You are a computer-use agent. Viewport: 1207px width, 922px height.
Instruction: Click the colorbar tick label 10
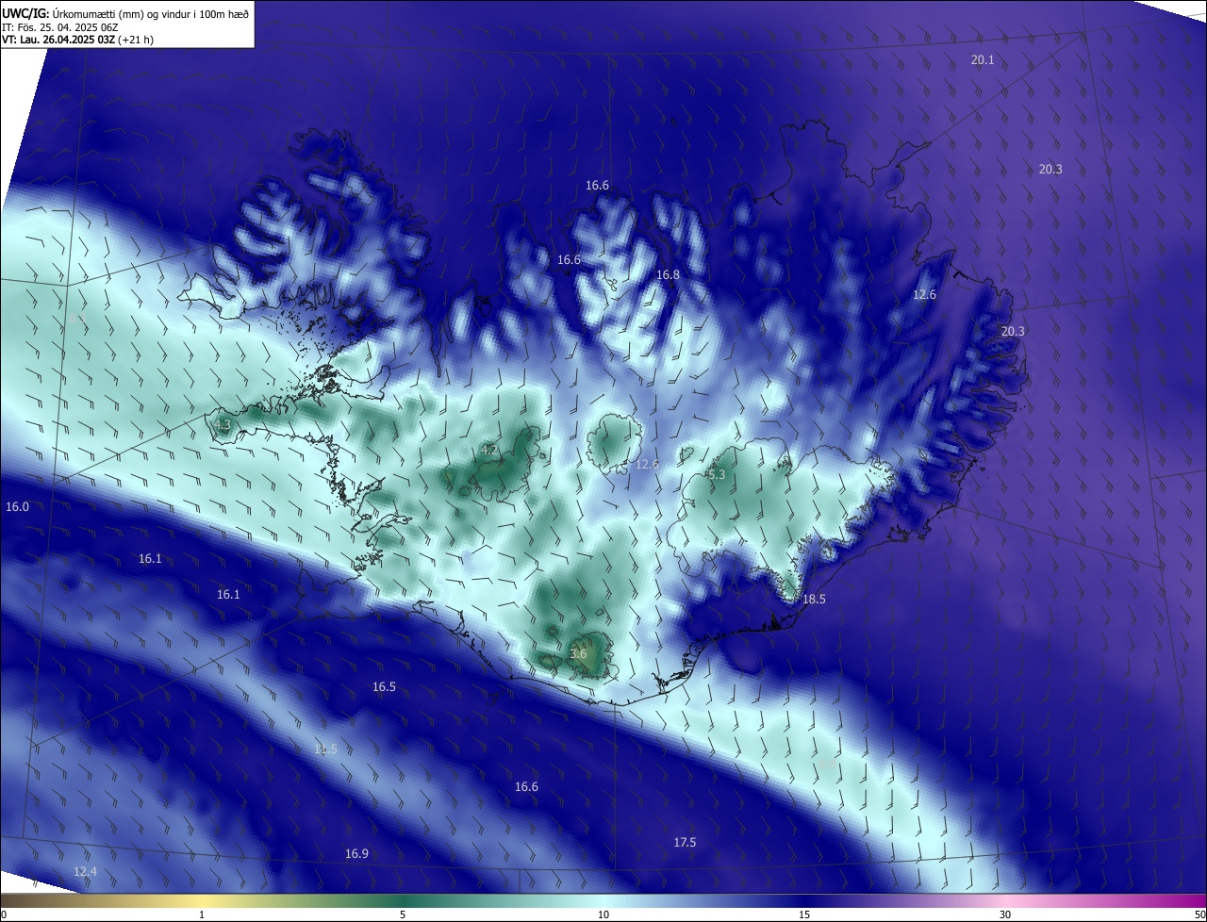pyautogui.click(x=603, y=914)
